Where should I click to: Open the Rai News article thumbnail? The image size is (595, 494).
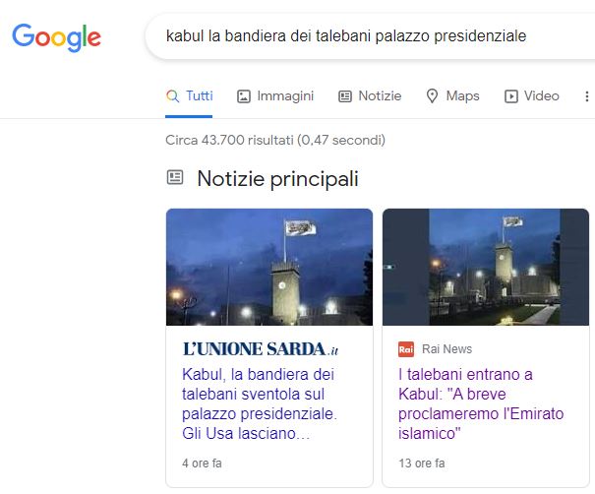click(x=486, y=267)
